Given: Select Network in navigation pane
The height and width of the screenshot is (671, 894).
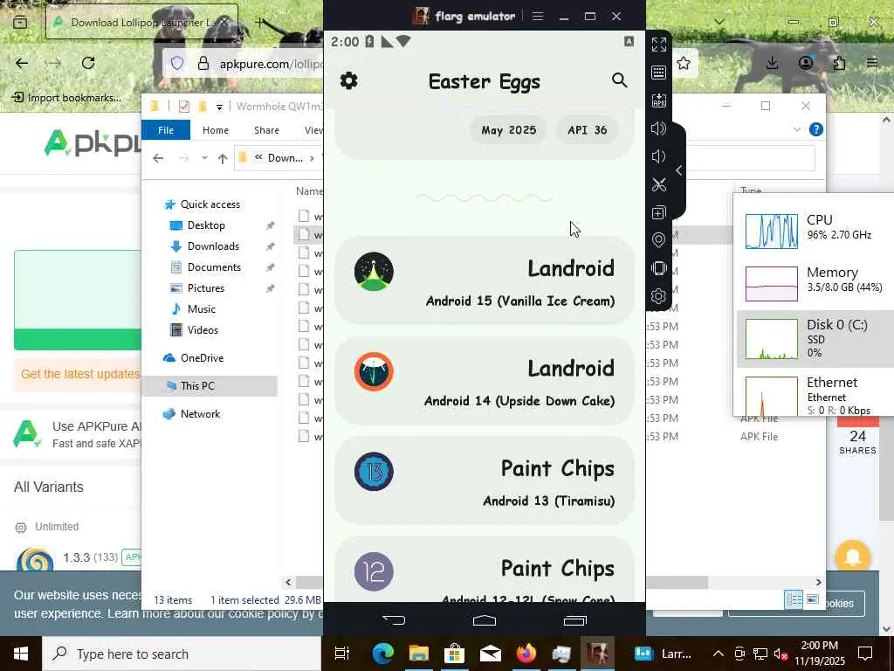Looking at the screenshot, I should tap(200, 413).
